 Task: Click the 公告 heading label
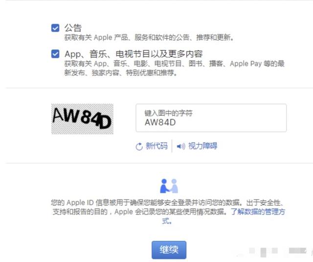(x=73, y=28)
